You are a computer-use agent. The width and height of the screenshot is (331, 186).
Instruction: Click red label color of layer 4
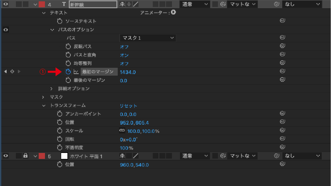42,4
